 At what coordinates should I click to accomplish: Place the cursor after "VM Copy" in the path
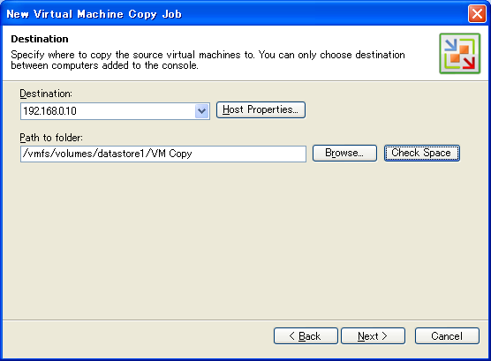pos(193,154)
